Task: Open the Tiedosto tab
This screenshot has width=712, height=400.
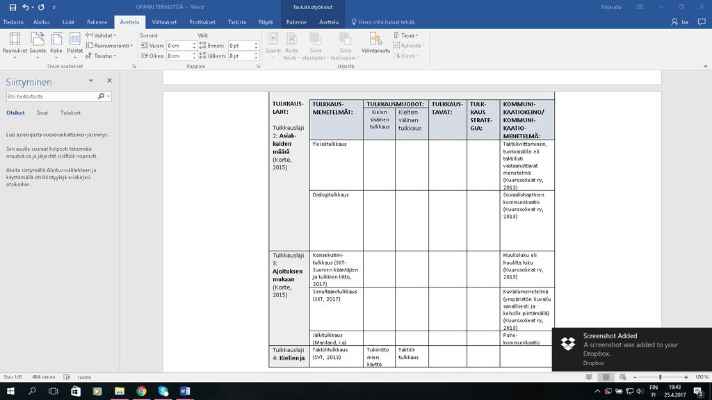Action: 13,22
